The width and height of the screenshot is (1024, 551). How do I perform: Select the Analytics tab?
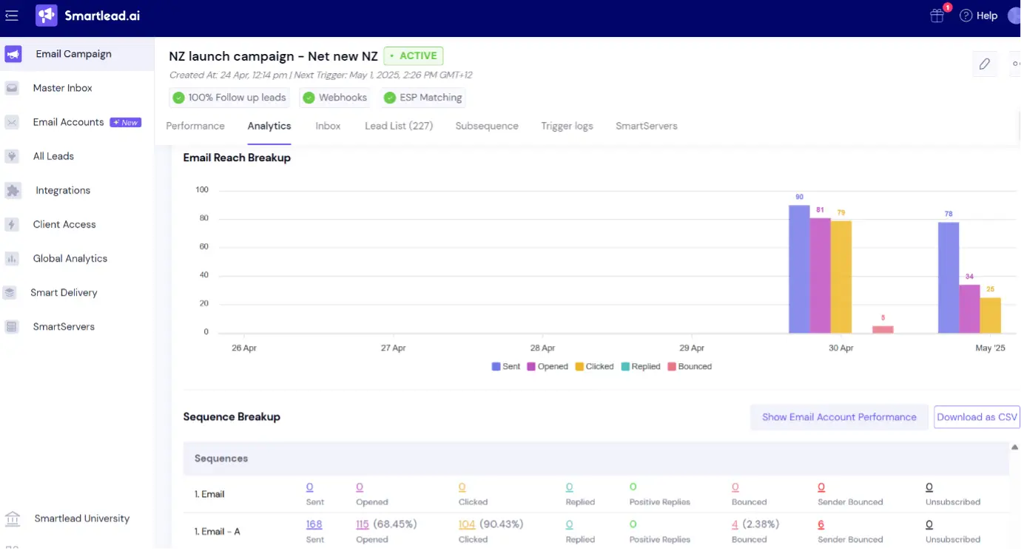click(269, 126)
